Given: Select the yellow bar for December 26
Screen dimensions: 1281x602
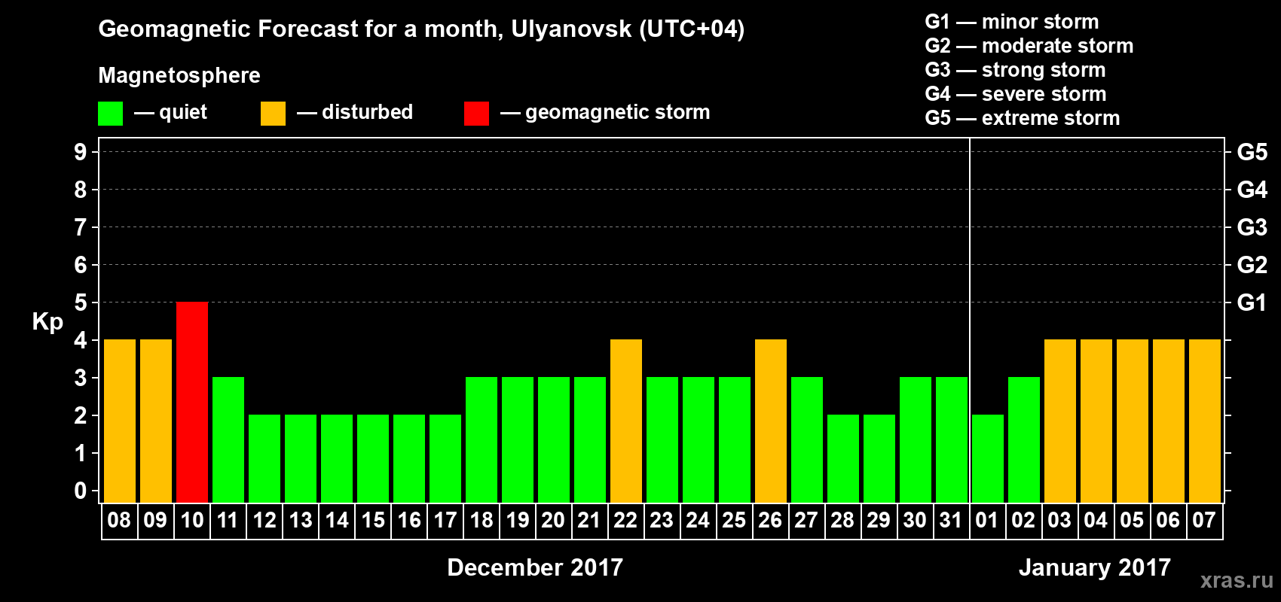Looking at the screenshot, I should point(771,421).
